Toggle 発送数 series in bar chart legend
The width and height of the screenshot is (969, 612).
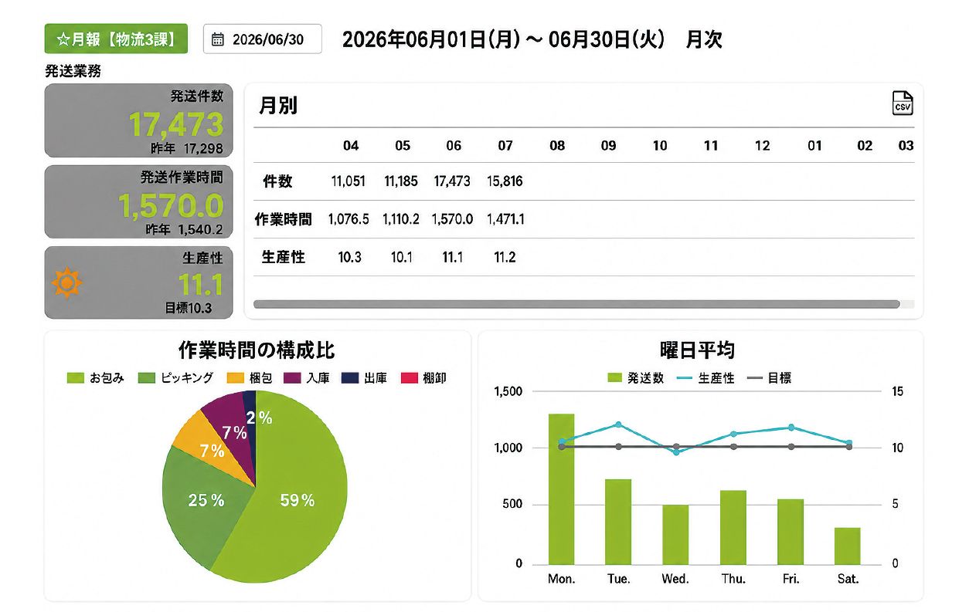[x=636, y=378]
